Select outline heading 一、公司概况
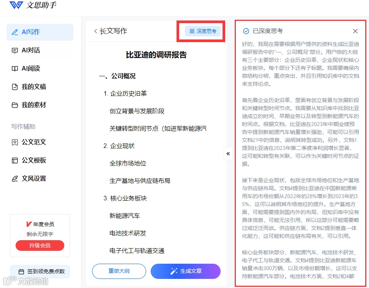369x288 pixels. (x=117, y=76)
